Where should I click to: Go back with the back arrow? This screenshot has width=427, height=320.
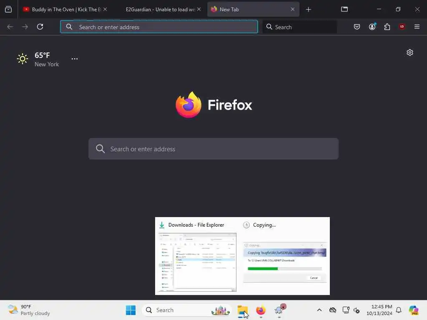[x=10, y=27]
